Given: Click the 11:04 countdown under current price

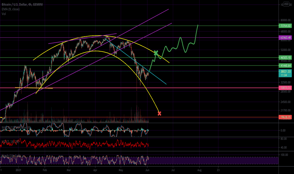Looking at the screenshot, I should (284, 75).
